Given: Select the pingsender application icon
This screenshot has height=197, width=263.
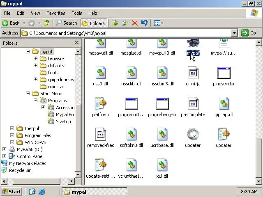Looking at the screenshot, I should (x=224, y=73).
